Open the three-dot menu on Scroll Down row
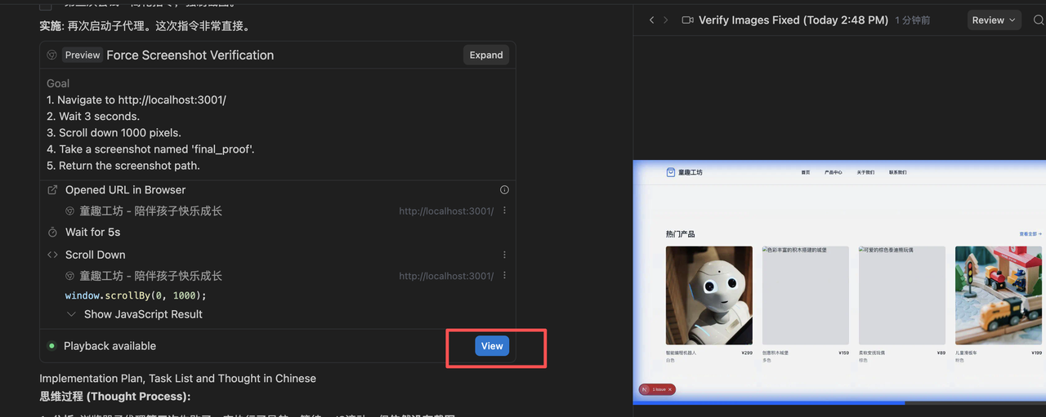The width and height of the screenshot is (1046, 417). [504, 255]
